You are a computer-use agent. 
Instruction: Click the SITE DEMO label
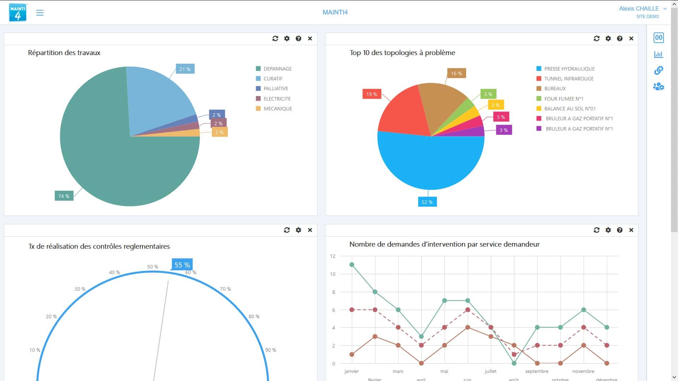(x=648, y=17)
